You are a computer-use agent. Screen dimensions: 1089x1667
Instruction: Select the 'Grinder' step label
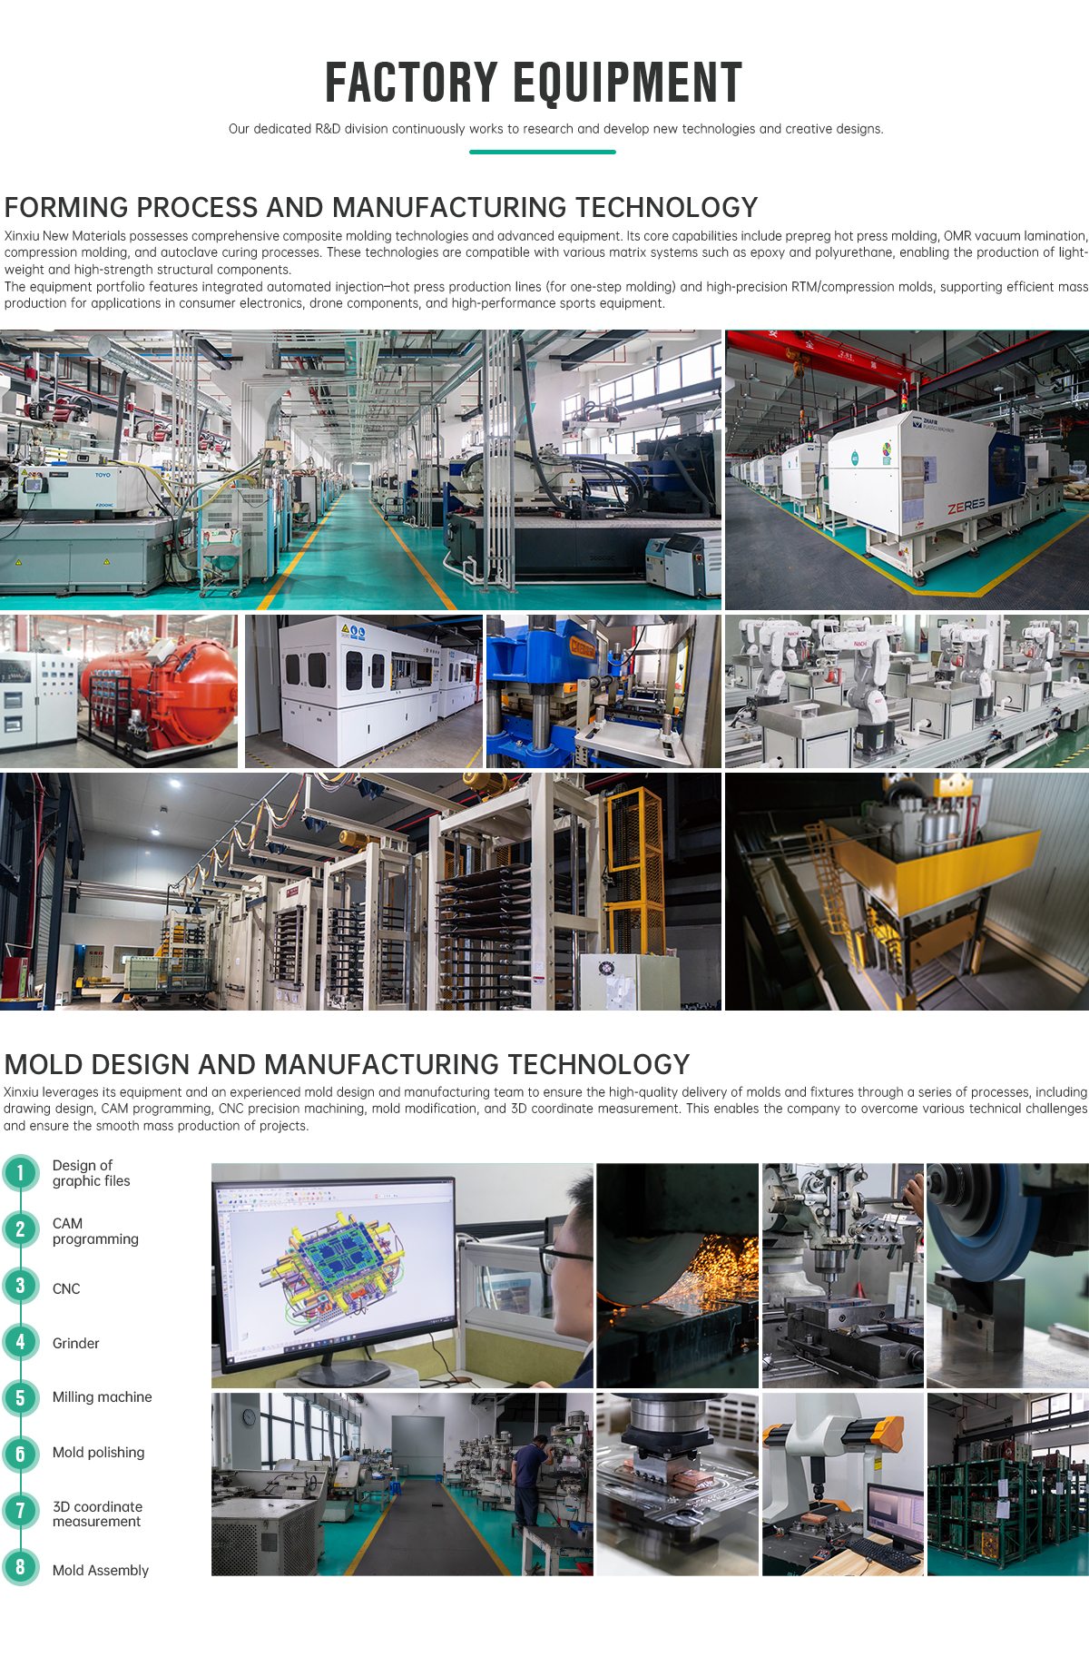click(x=75, y=1343)
